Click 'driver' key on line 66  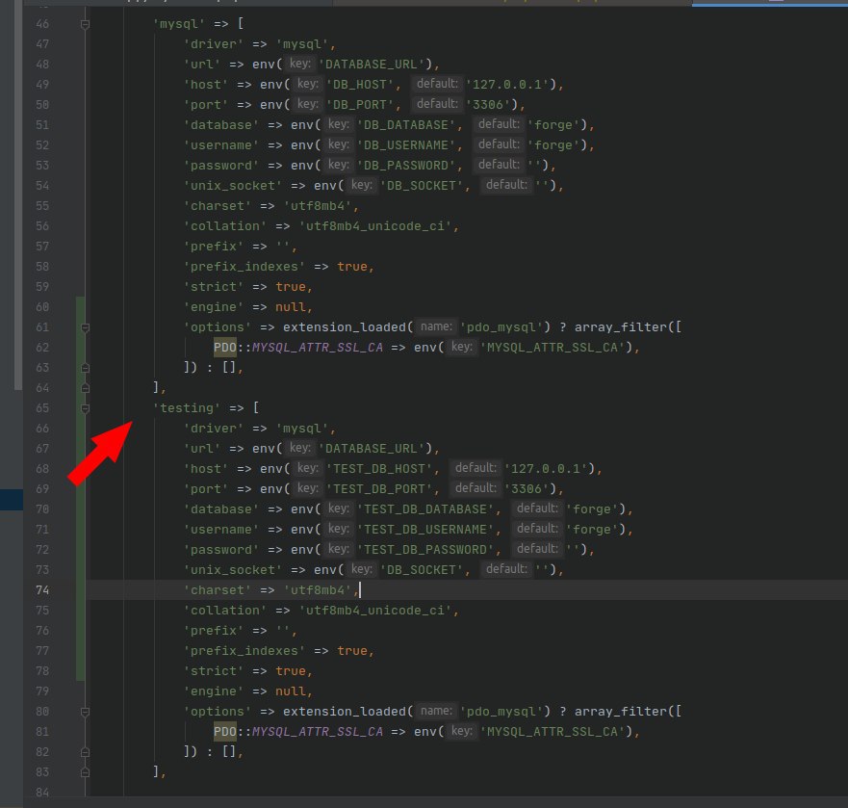213,429
